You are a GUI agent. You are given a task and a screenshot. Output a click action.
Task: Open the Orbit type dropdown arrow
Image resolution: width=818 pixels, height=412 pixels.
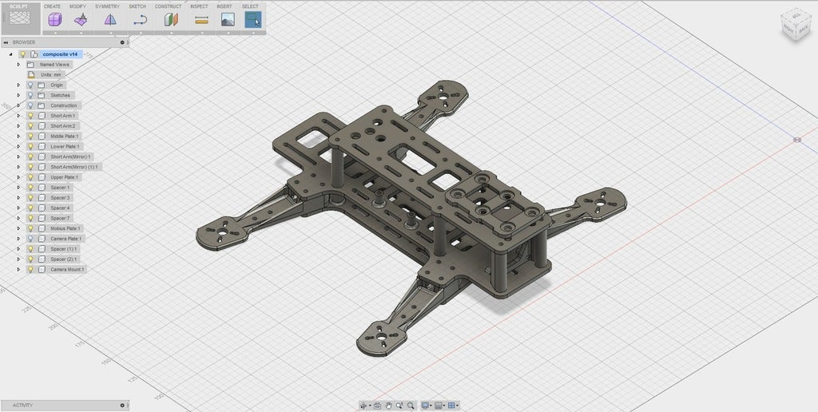(x=370, y=406)
